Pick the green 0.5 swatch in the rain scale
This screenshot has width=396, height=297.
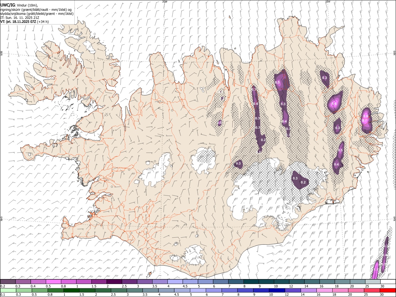click(40, 291)
